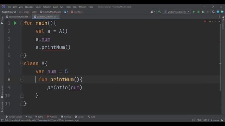Image resolution: width=225 pixels, height=126 pixels.
Task: Click the class A breadcrumb
Action: 66,12
